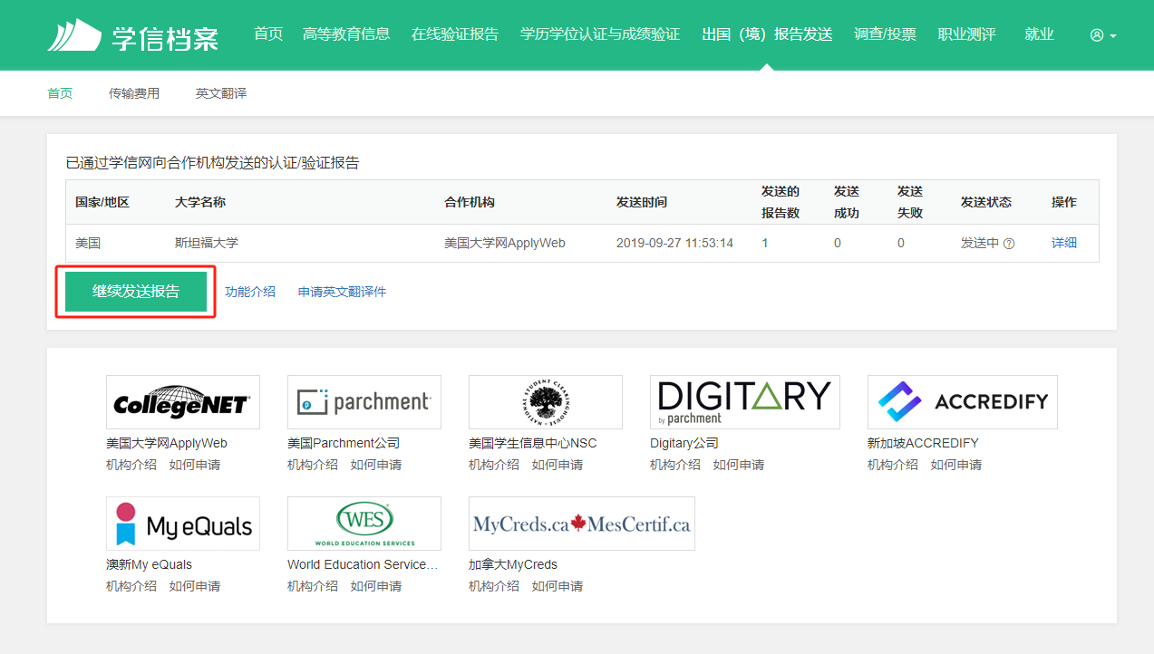Open 首页 in the top navigation
The height and width of the screenshot is (654, 1154).
click(x=268, y=34)
